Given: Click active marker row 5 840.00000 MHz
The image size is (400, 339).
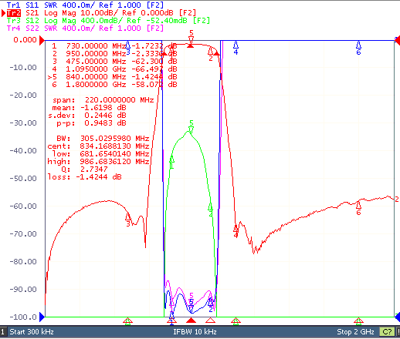Looking at the screenshot, I should (112, 77).
